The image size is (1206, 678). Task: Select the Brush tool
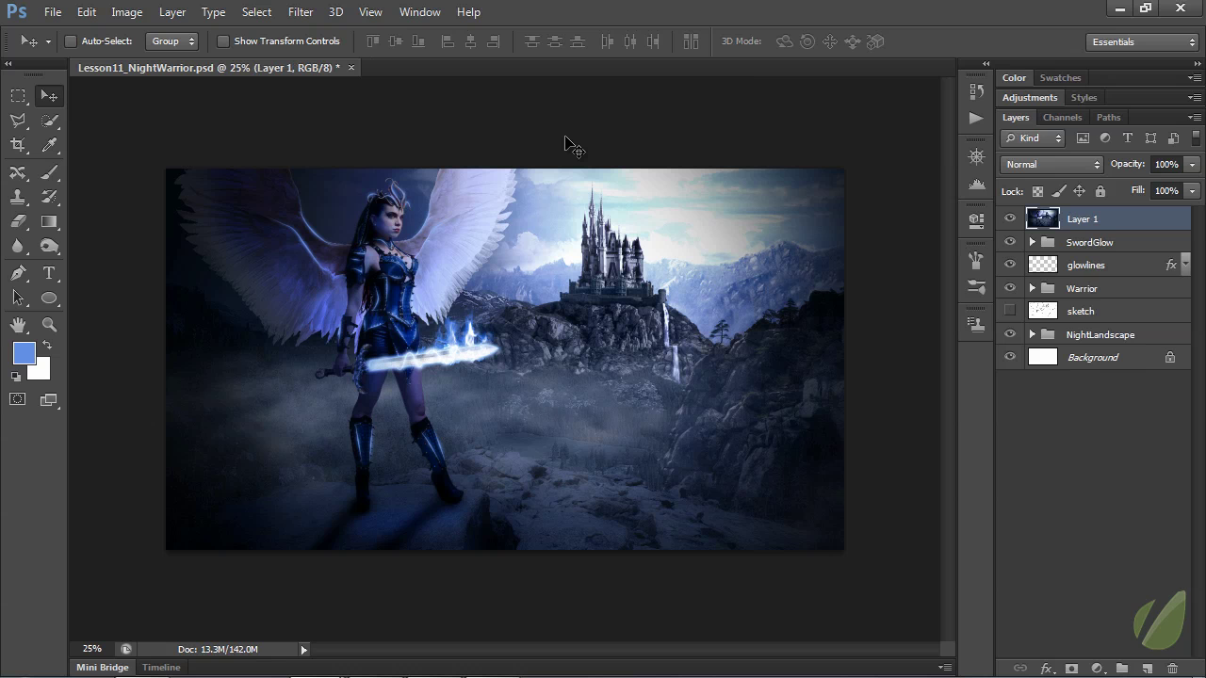pos(49,172)
